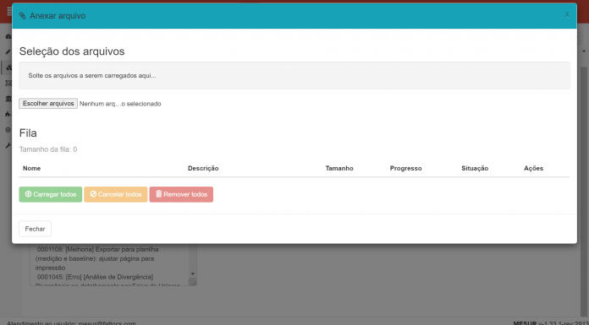Click the Tamanho column header
The height and width of the screenshot is (325, 589).
click(x=339, y=168)
